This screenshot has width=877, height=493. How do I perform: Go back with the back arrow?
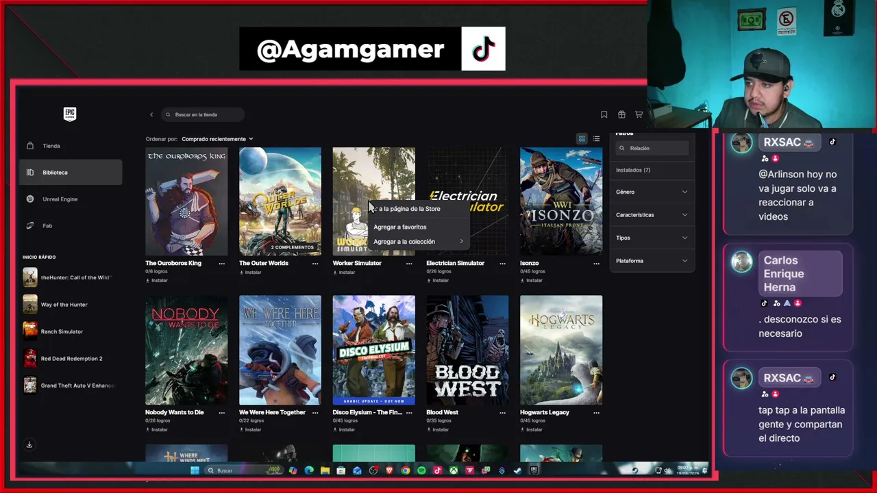151,114
